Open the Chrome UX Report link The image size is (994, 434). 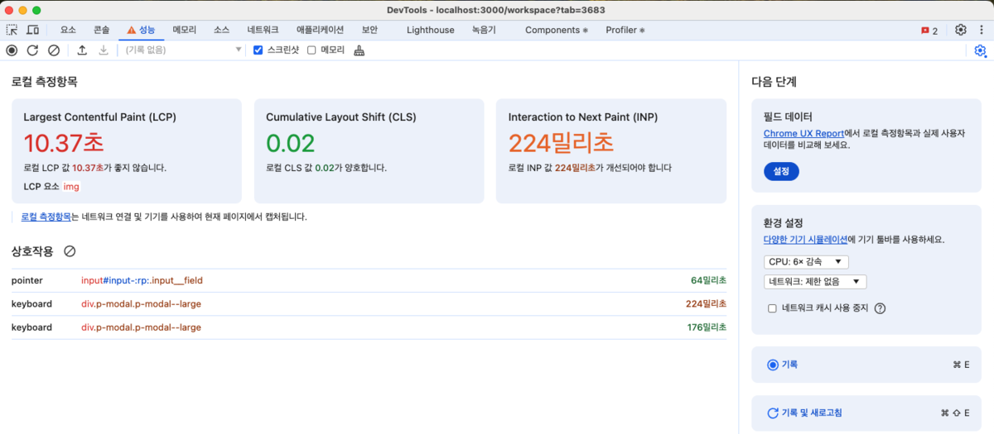pos(803,133)
